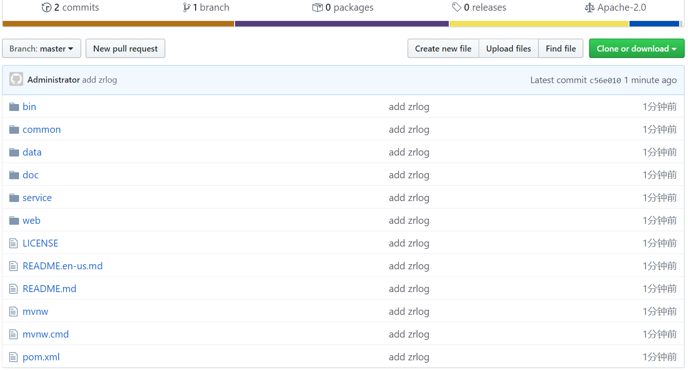Click the common folder icon
This screenshot has width=688, height=371.
[14, 130]
